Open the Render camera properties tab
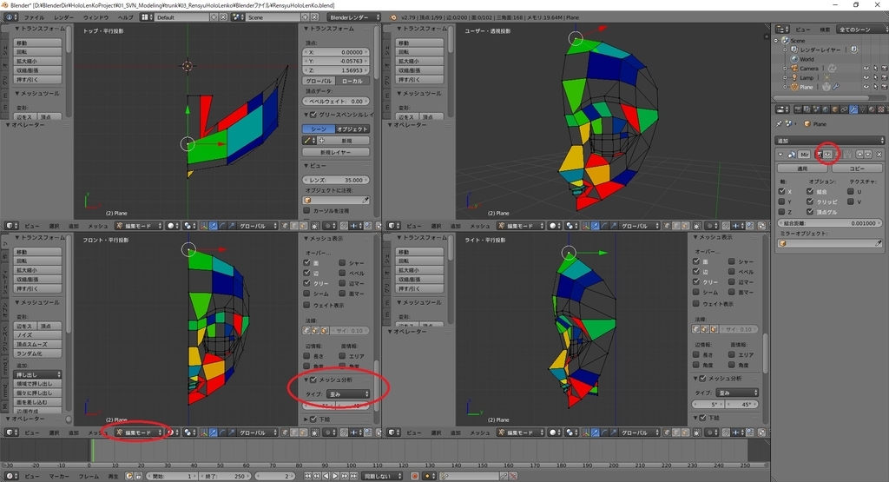The height and width of the screenshot is (482, 889). pos(798,109)
